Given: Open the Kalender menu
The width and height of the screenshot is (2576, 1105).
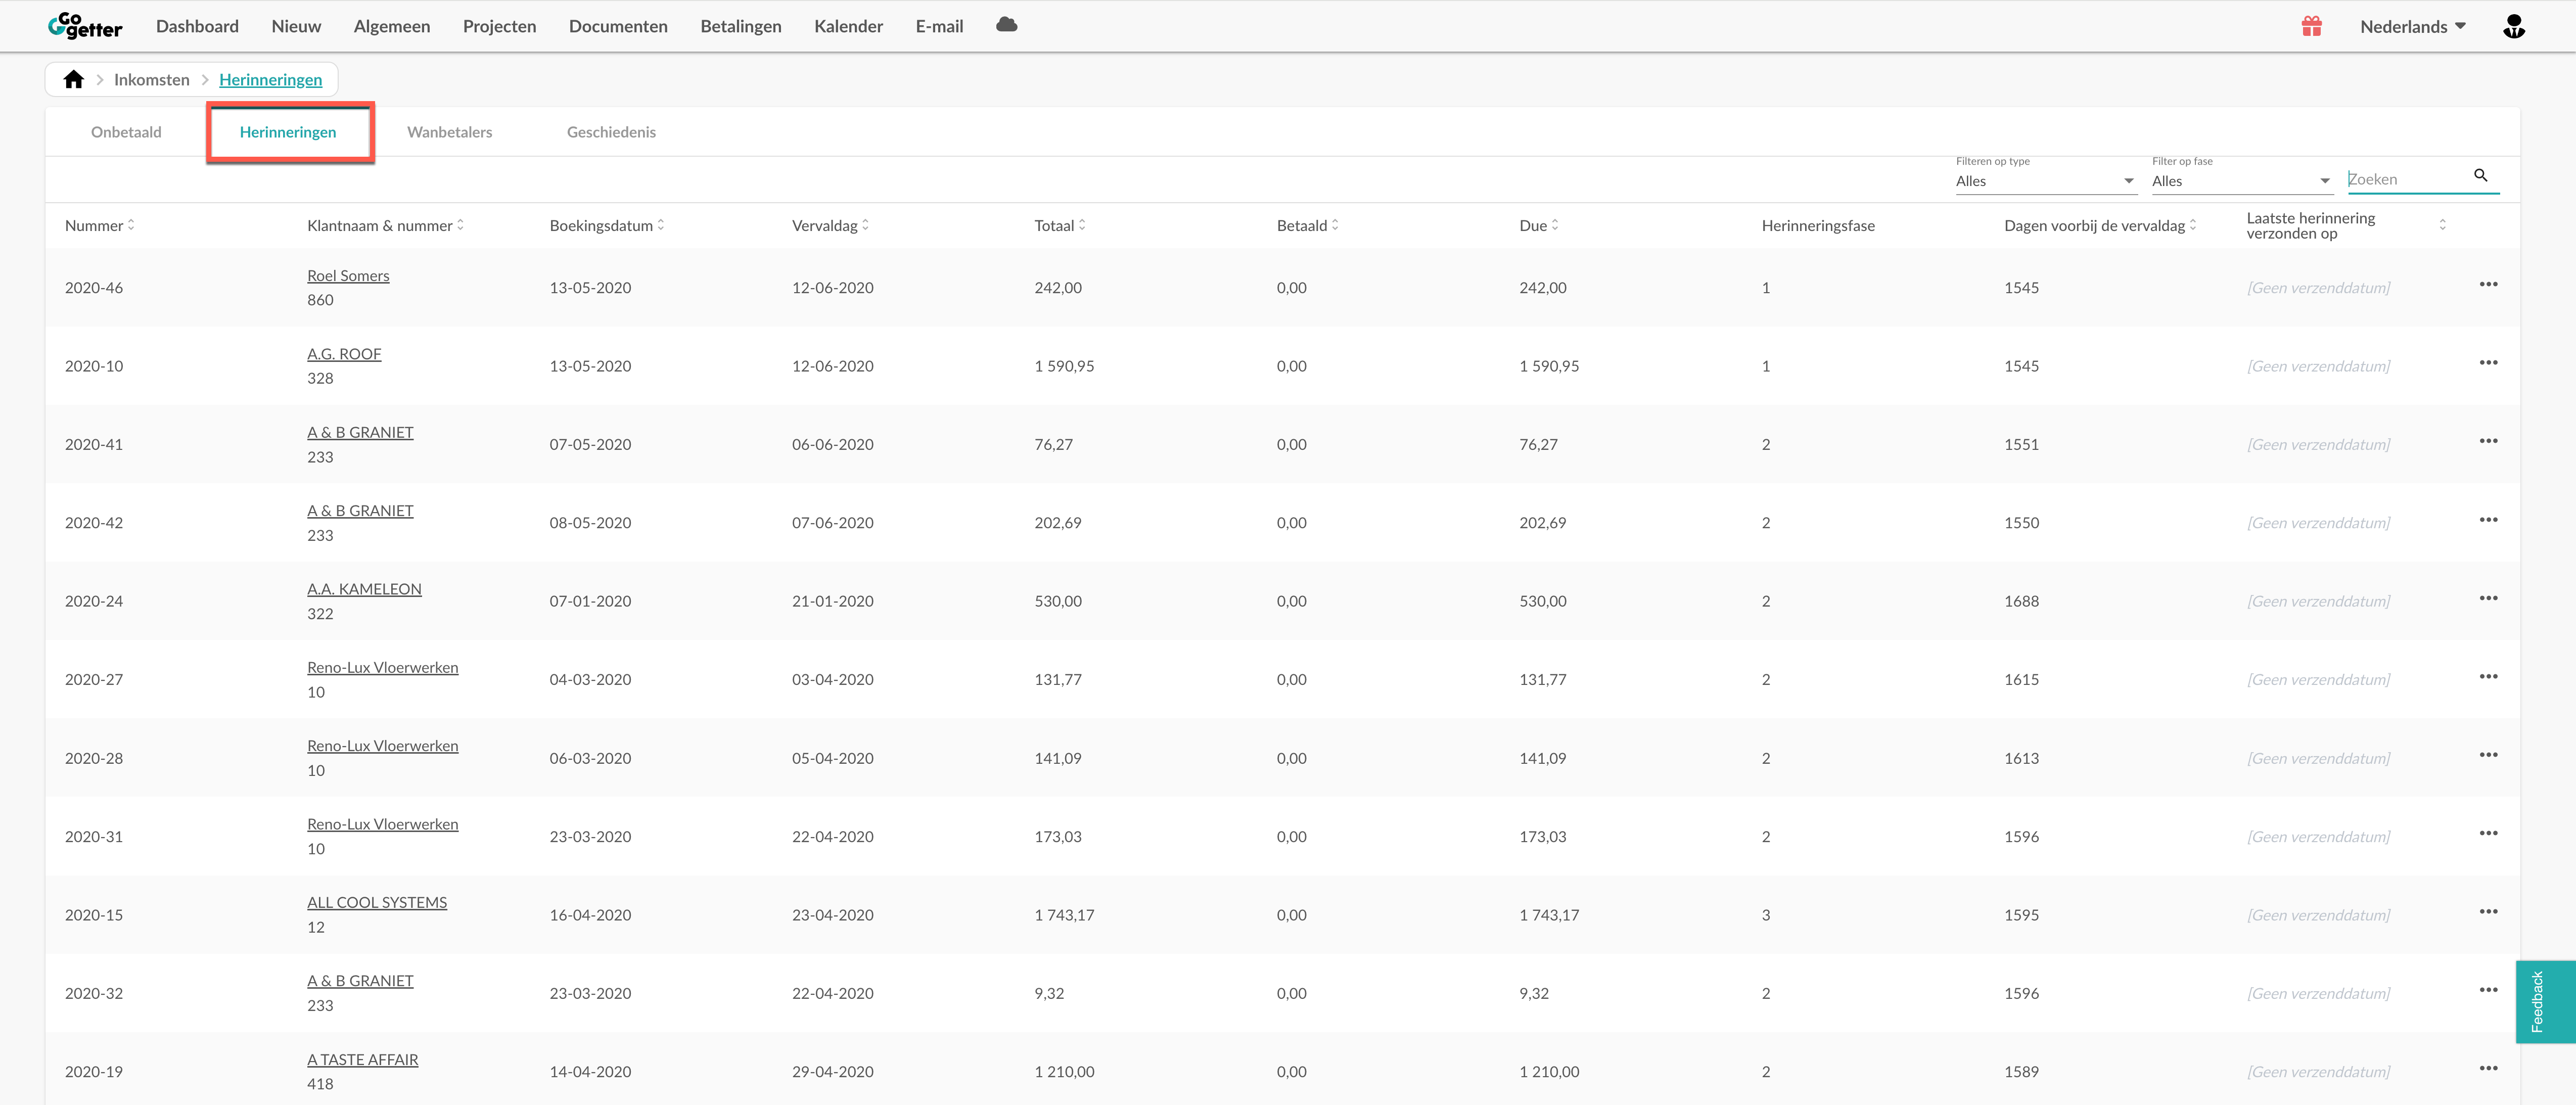Looking at the screenshot, I should pyautogui.click(x=848, y=26).
